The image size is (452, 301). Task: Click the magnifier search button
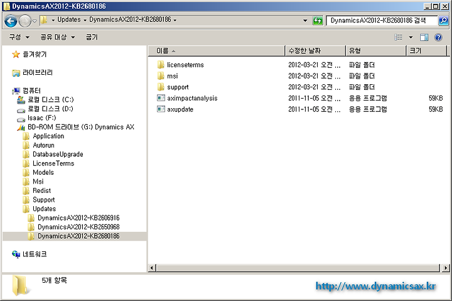[443, 21]
